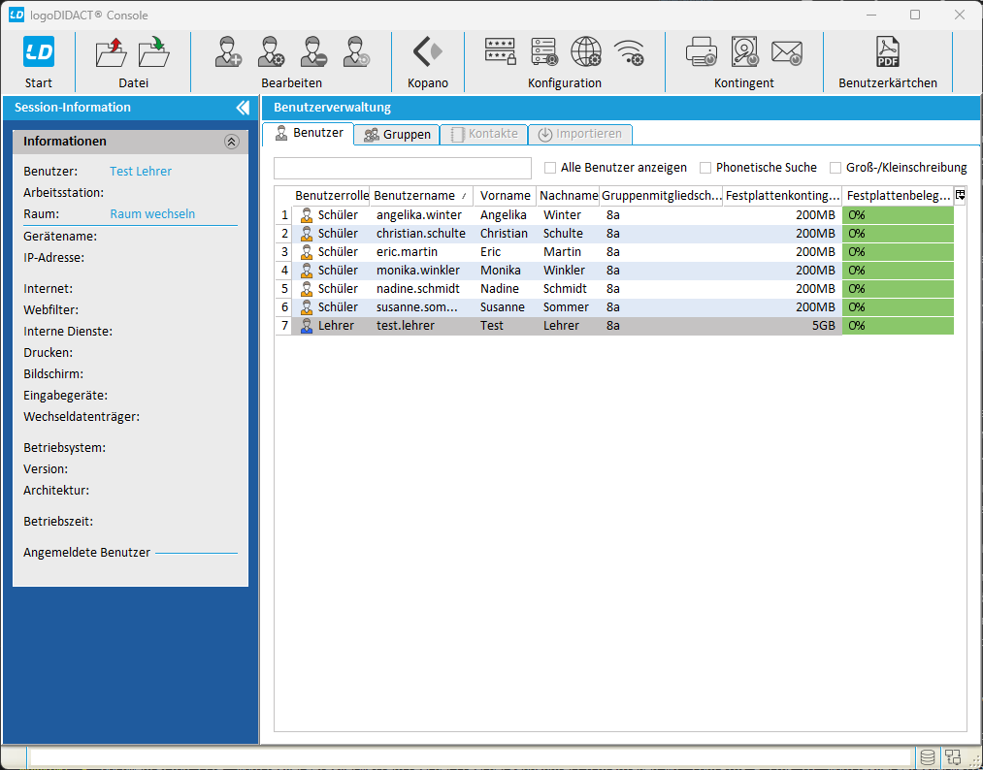Image resolution: width=983 pixels, height=770 pixels.
Task: Click the 5GB quota cell
Action: click(x=782, y=326)
